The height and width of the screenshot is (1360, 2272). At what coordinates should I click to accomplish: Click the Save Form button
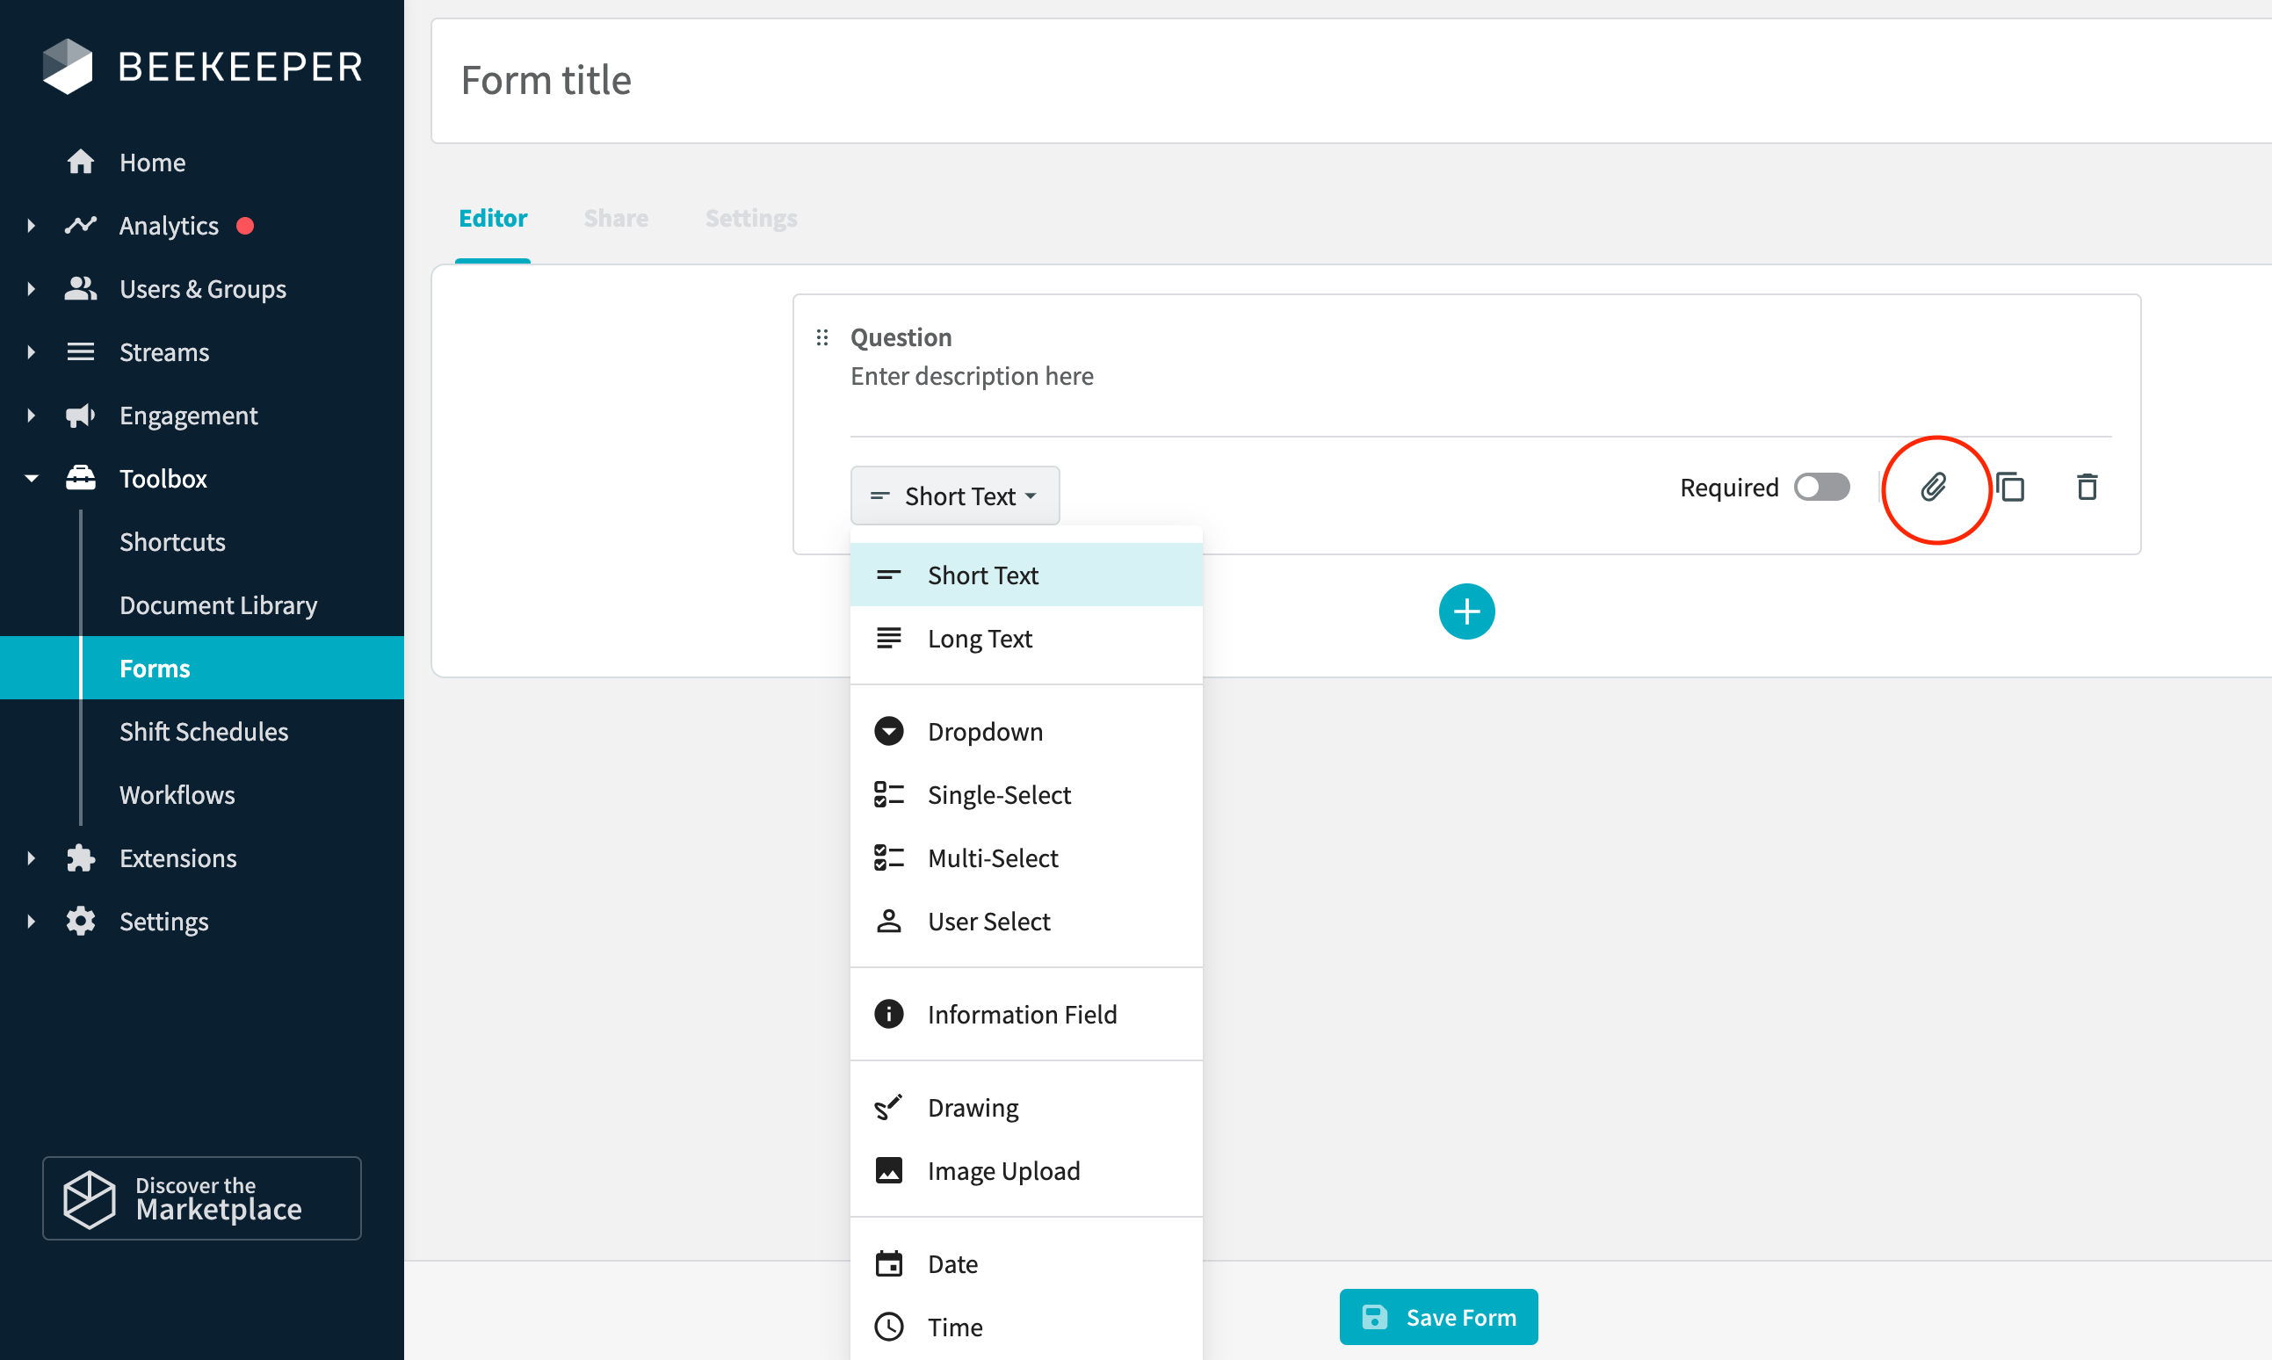point(1438,1317)
